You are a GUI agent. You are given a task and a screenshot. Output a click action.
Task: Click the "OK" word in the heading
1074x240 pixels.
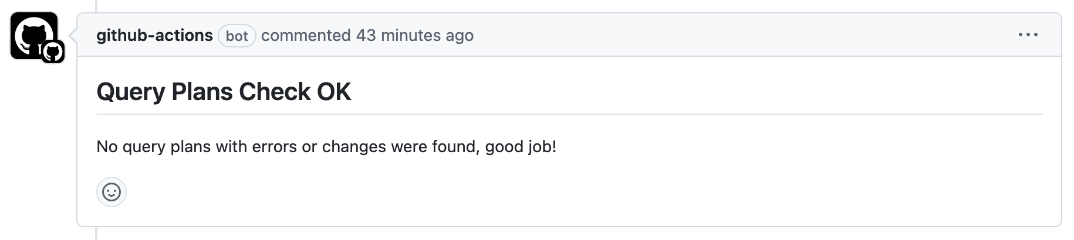click(x=334, y=92)
